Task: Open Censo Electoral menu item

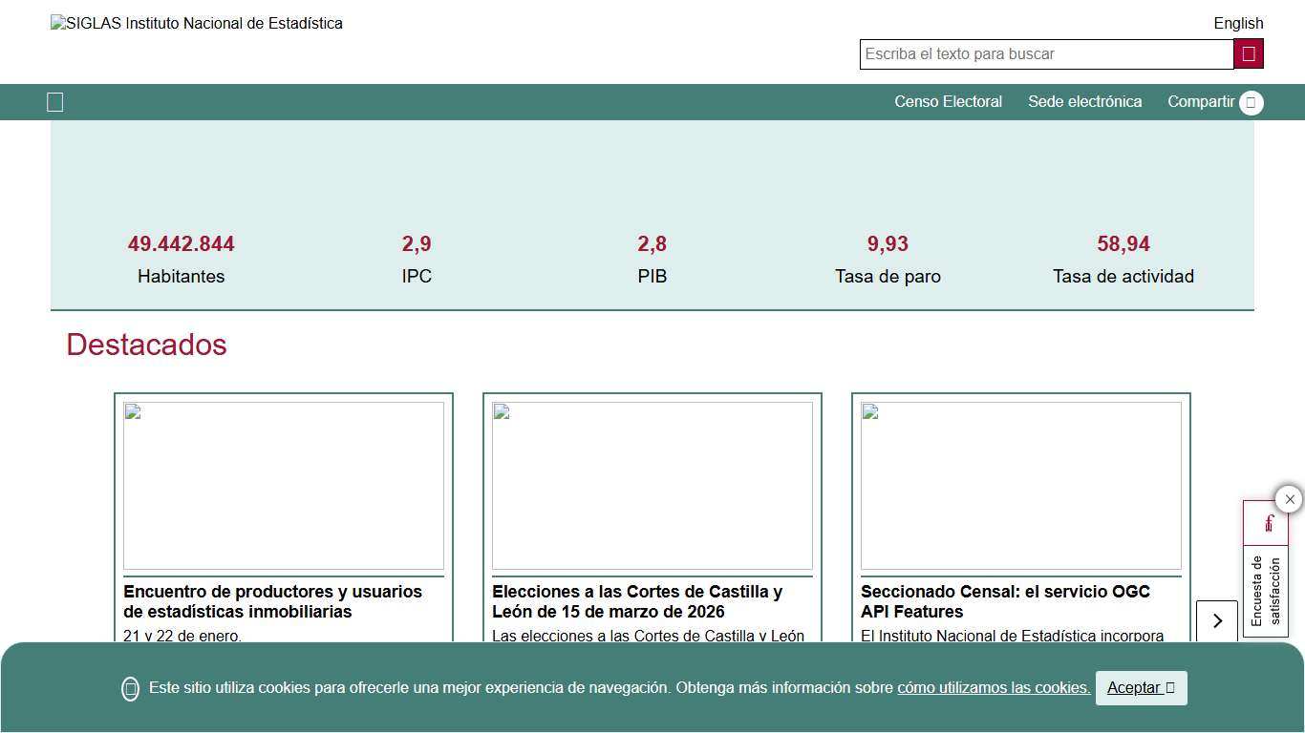Action: click(948, 102)
